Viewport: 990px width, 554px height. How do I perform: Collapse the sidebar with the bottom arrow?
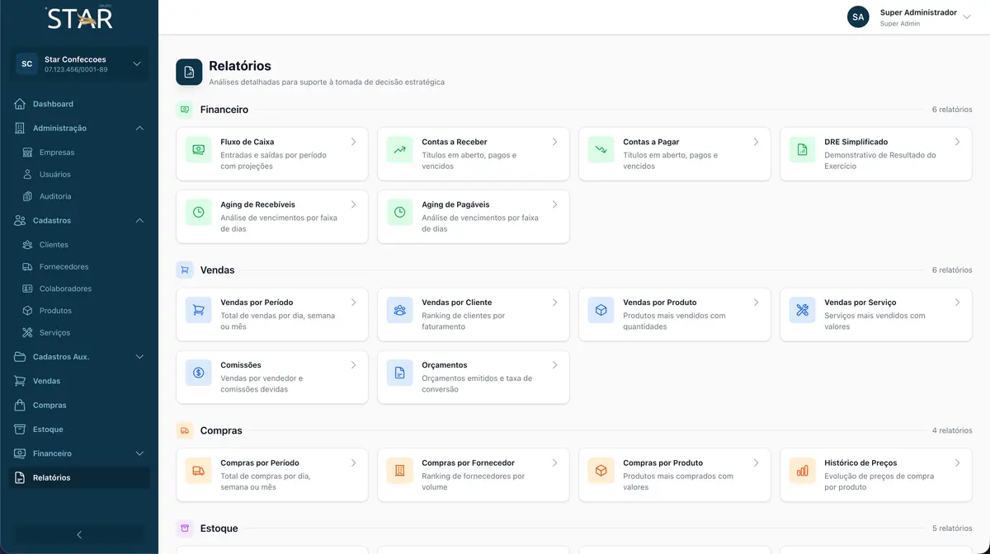tap(79, 535)
